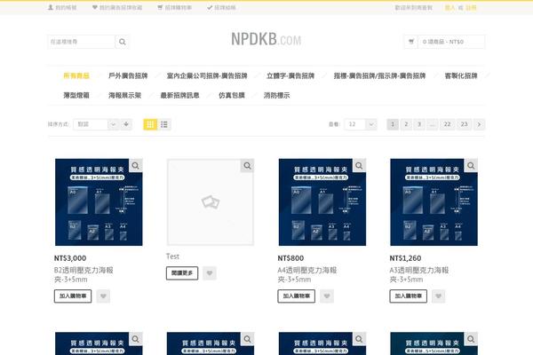Click the magnifier icon on the Test product
Viewport: 533px width, 355px height.
tap(247, 165)
